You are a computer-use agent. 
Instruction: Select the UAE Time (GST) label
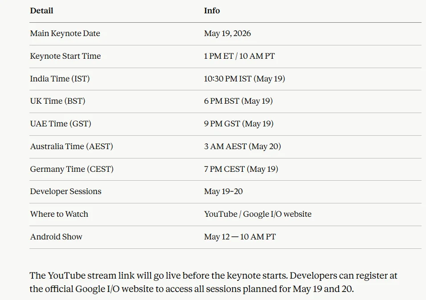(x=61, y=124)
